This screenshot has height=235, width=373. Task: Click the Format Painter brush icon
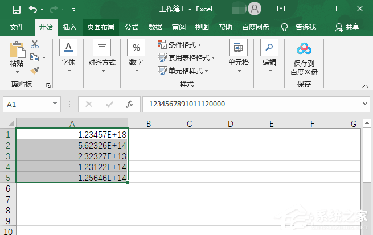35,70
